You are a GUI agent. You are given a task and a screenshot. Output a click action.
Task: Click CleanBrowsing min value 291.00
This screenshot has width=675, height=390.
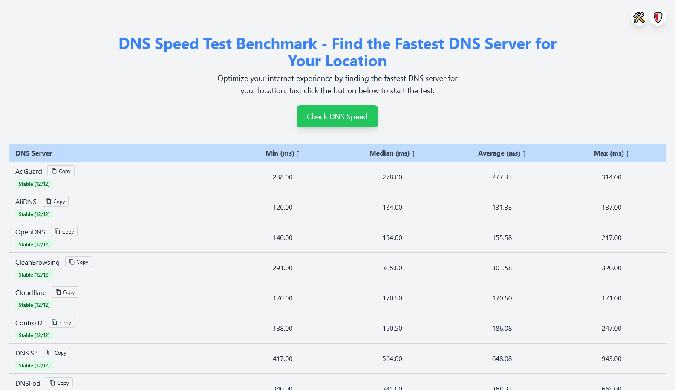283,268
